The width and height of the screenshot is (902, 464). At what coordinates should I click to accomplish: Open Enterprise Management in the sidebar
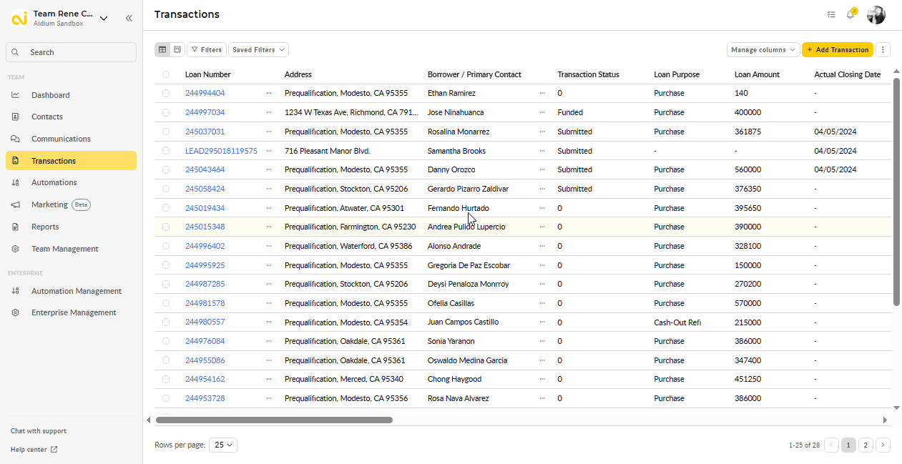click(x=71, y=312)
